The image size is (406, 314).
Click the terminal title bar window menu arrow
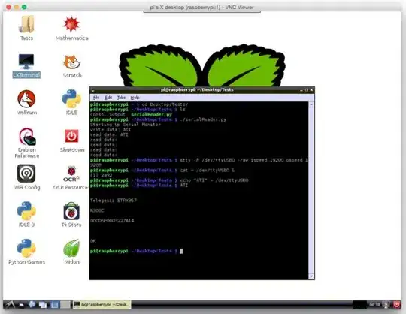click(92, 90)
